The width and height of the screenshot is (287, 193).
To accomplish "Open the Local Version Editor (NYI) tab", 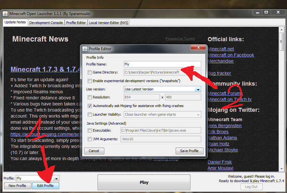I will [108, 23].
